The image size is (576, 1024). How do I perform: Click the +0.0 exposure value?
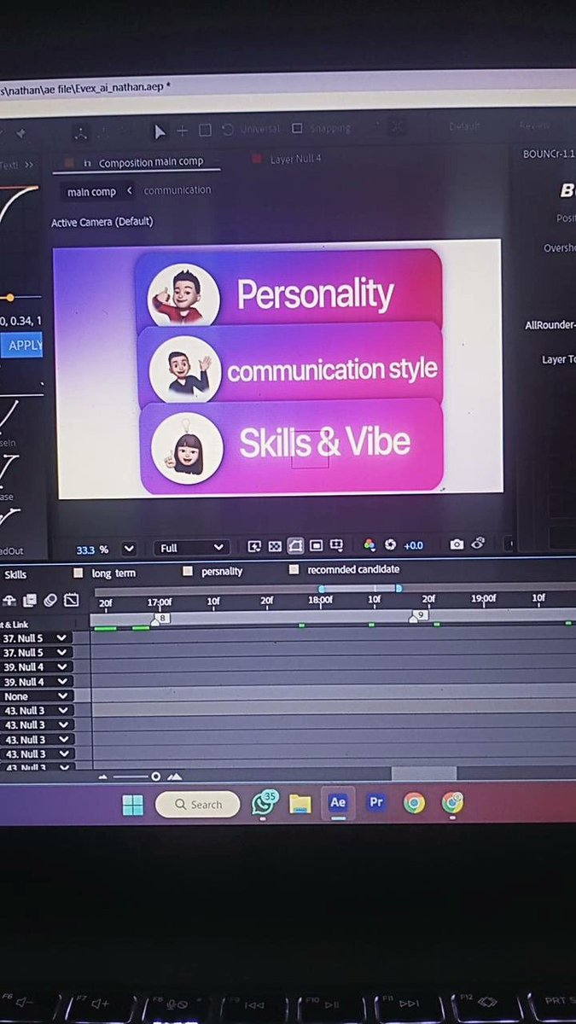(x=414, y=545)
